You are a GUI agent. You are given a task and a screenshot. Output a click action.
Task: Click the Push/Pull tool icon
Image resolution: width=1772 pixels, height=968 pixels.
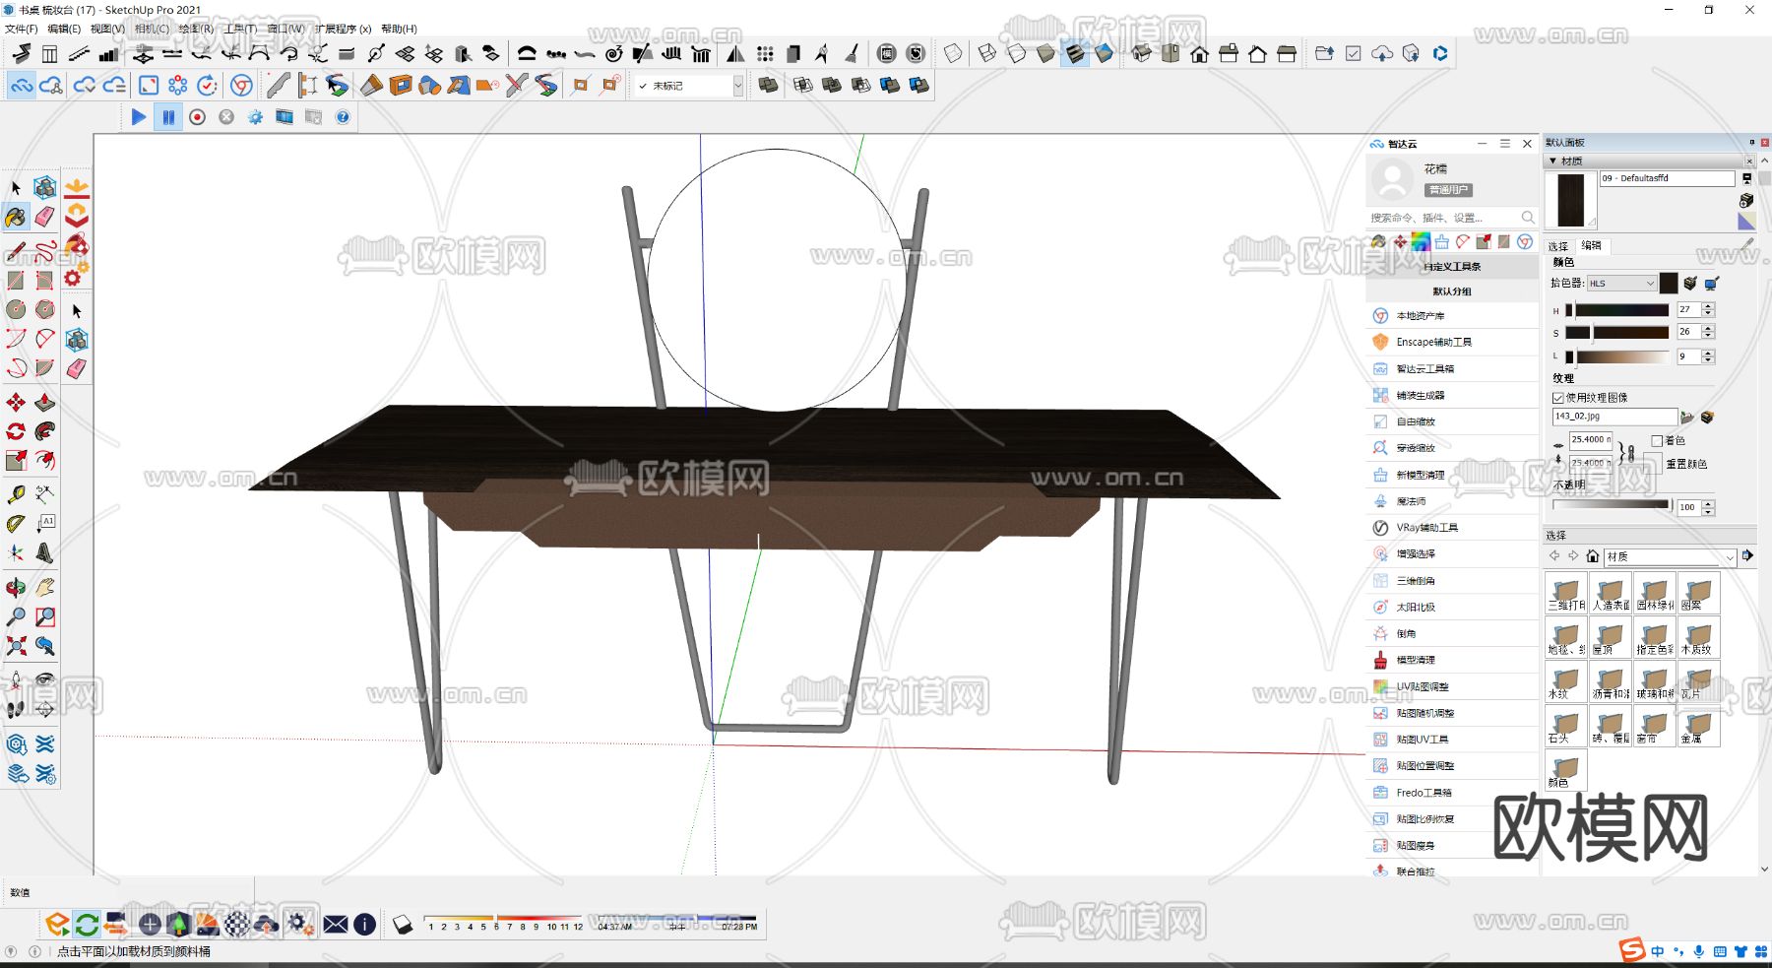coord(45,403)
